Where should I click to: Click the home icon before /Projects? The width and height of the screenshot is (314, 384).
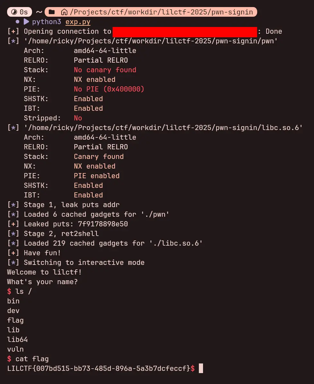pyautogui.click(x=64, y=12)
